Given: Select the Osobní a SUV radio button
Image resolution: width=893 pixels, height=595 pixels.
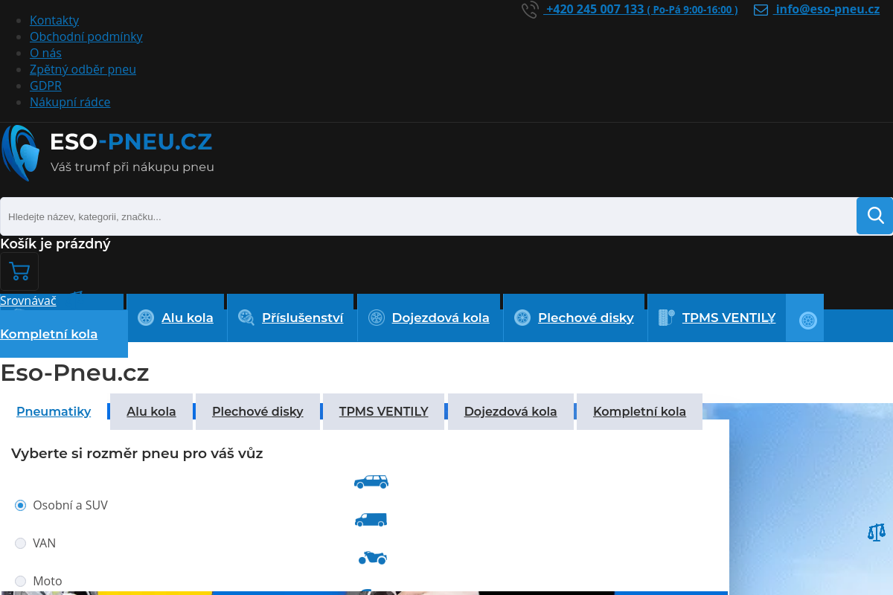Looking at the screenshot, I should pos(20,505).
